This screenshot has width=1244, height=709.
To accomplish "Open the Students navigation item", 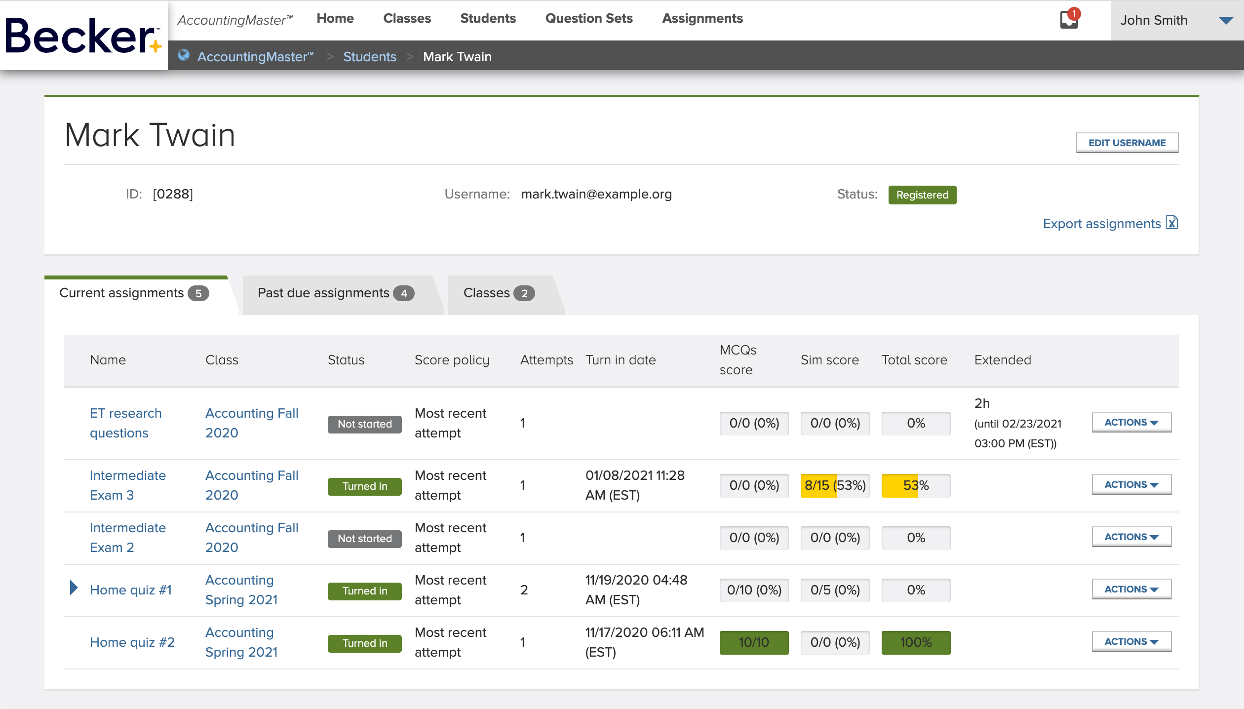I will point(488,18).
